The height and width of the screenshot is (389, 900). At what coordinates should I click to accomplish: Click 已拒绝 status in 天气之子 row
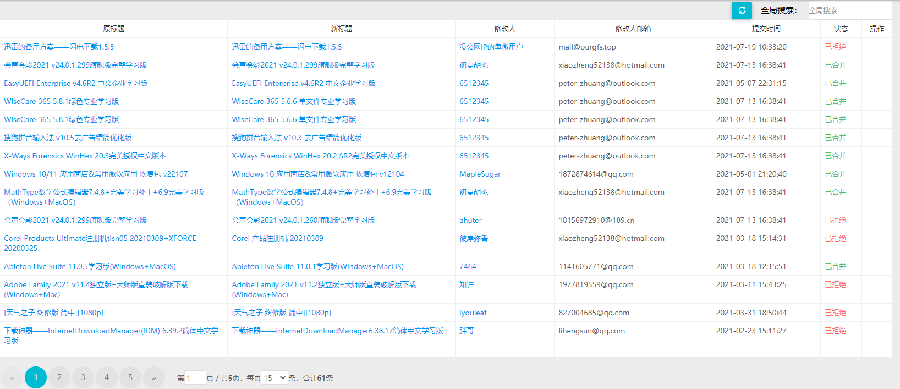(835, 313)
